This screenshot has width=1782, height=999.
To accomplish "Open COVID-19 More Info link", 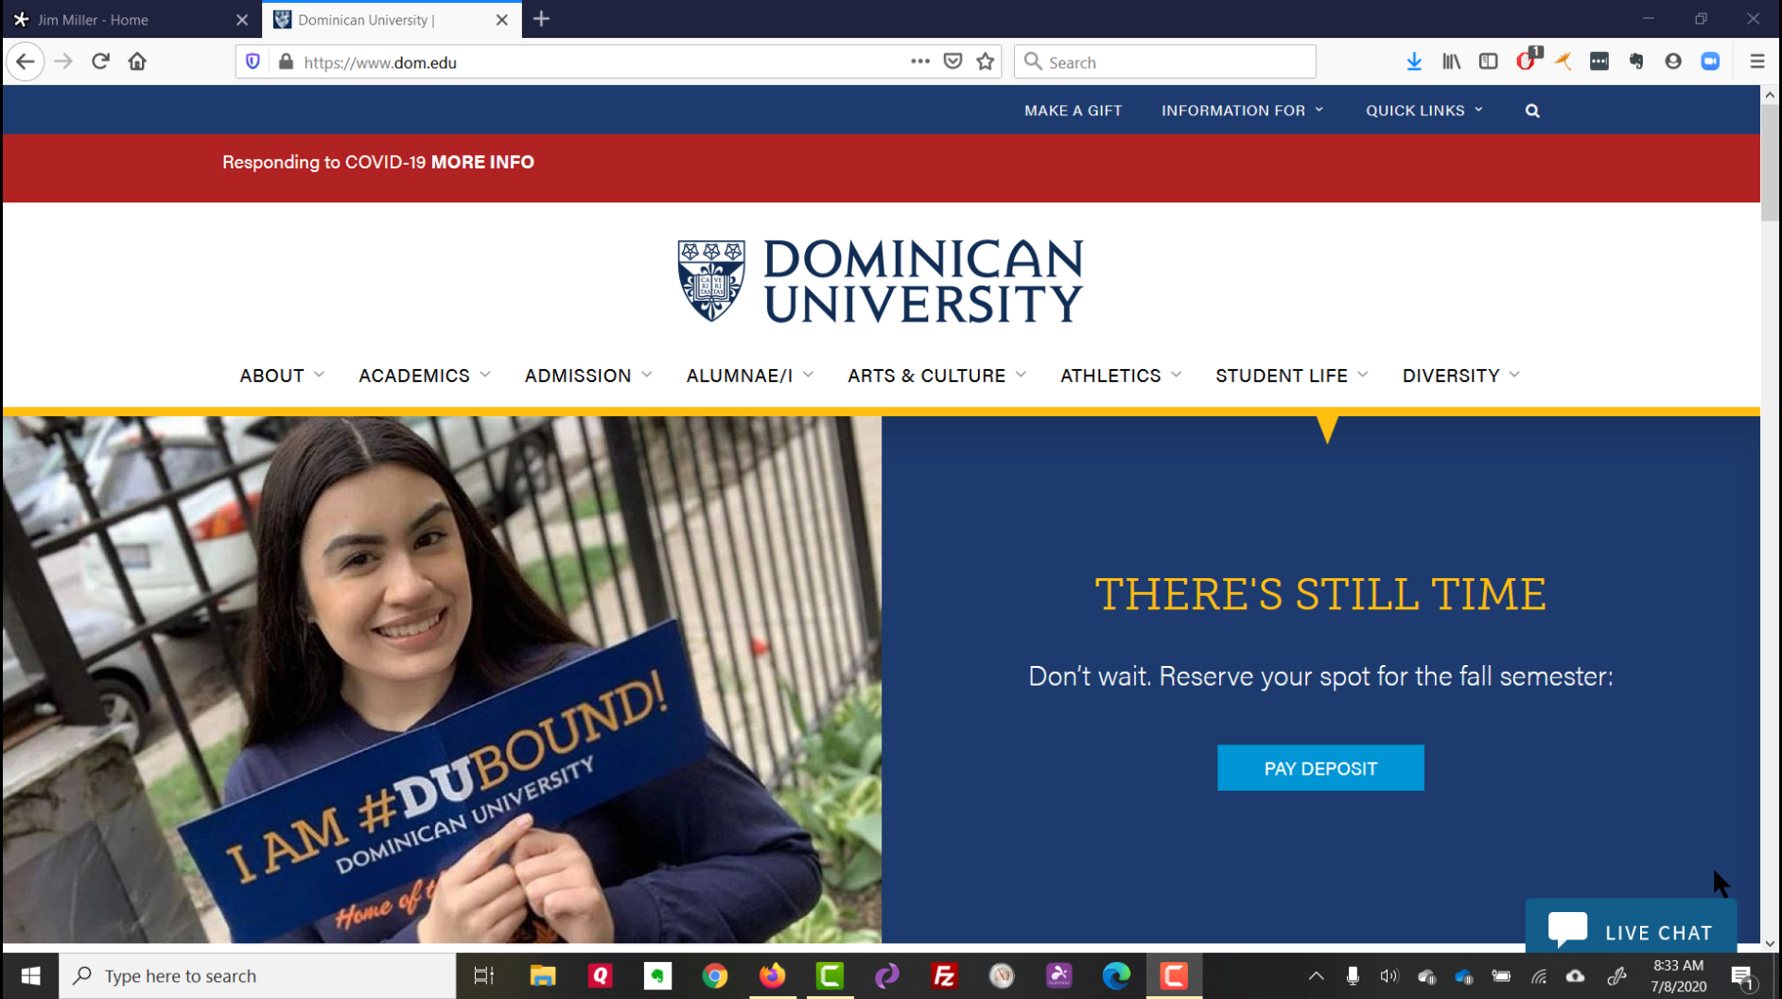I will (x=482, y=162).
